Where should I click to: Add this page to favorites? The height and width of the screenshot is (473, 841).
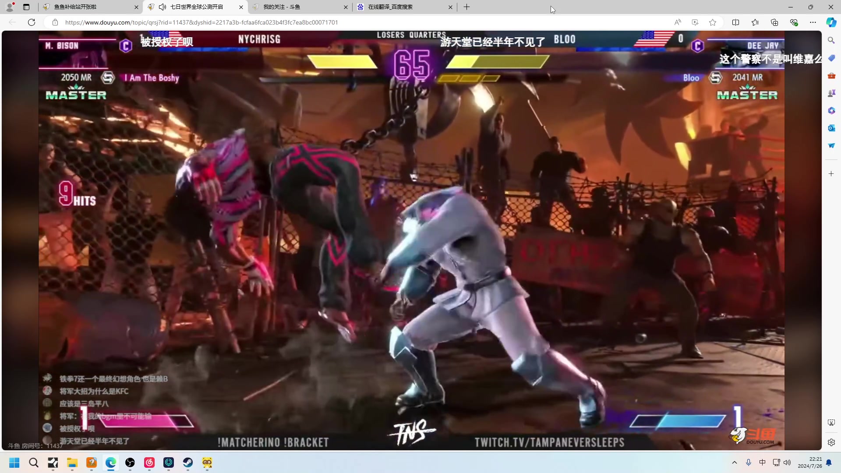[x=713, y=22]
